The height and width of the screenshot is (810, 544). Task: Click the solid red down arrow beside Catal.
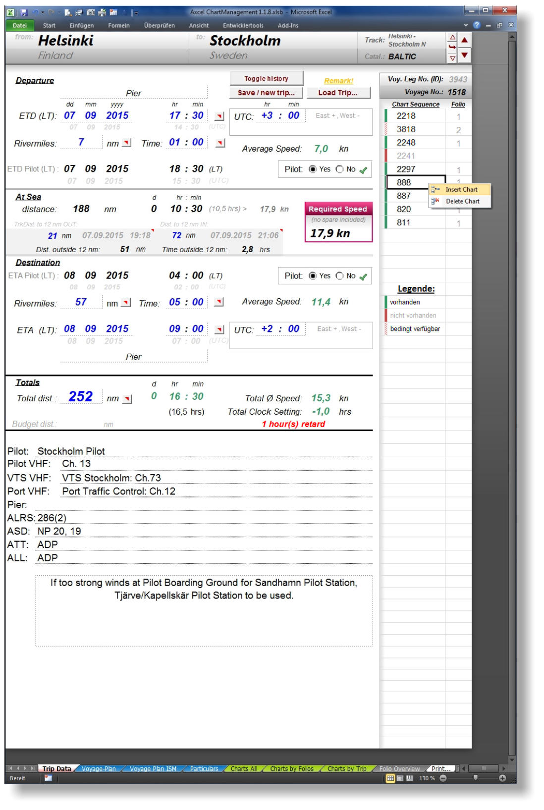point(464,55)
